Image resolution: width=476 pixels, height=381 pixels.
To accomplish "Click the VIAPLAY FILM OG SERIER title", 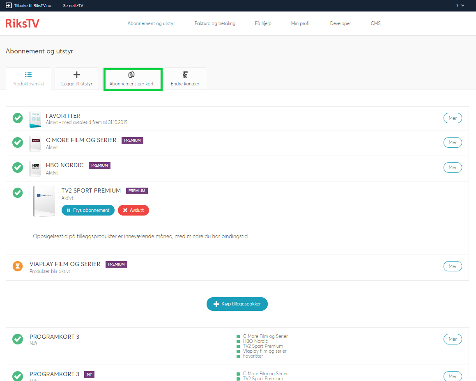I will pyautogui.click(x=65, y=264).
